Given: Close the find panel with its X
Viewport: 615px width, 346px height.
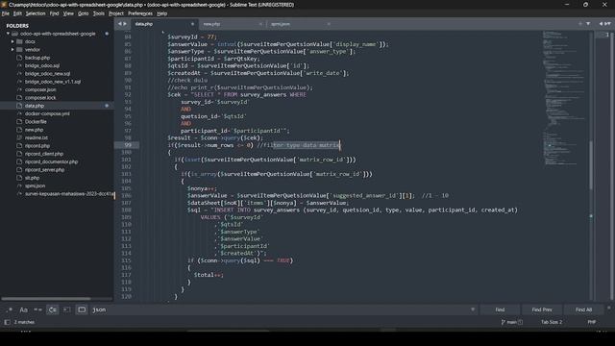Looking at the screenshot, I should [x=608, y=308].
